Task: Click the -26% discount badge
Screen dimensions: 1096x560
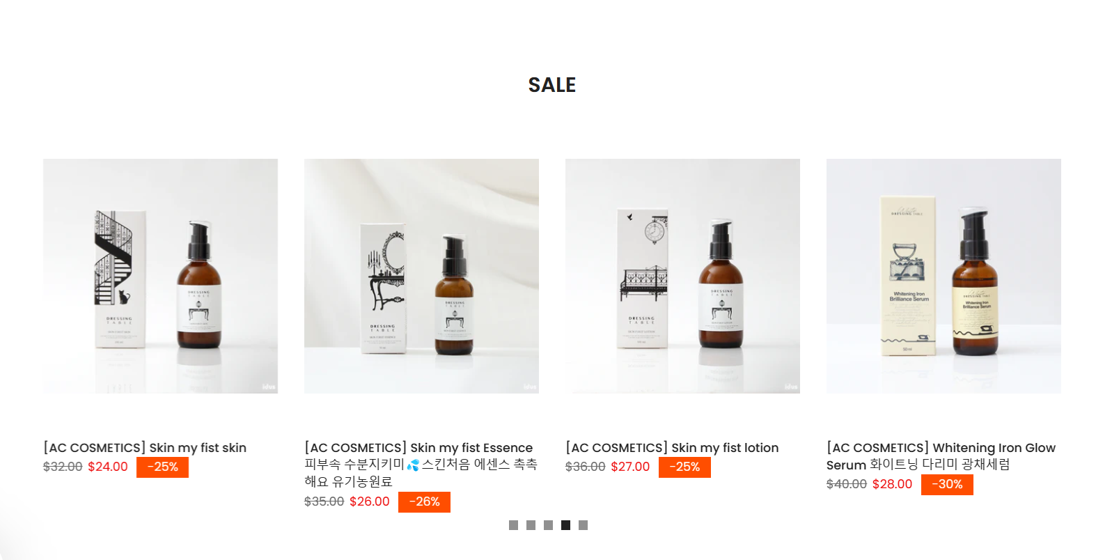Action: click(424, 502)
